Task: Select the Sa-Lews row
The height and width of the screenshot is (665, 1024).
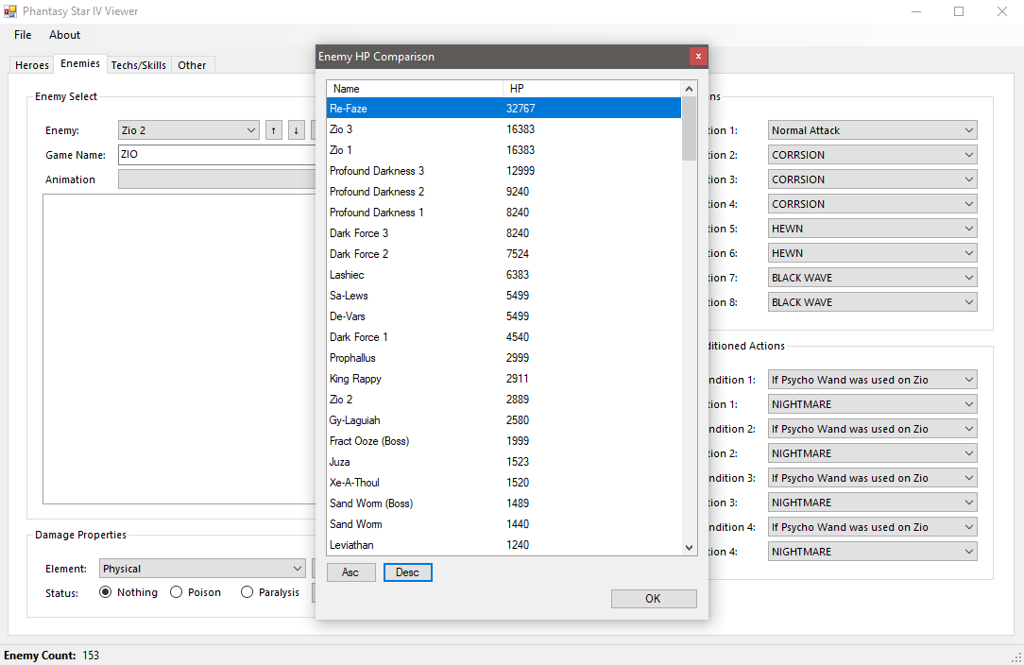Action: pyautogui.click(x=503, y=296)
